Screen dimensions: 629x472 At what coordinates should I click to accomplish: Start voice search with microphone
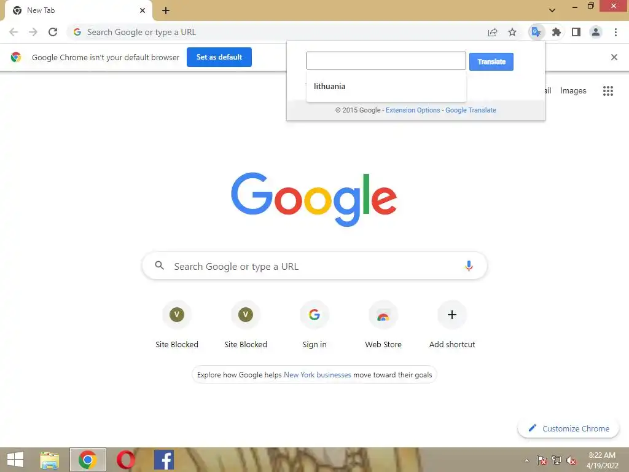pos(469,265)
